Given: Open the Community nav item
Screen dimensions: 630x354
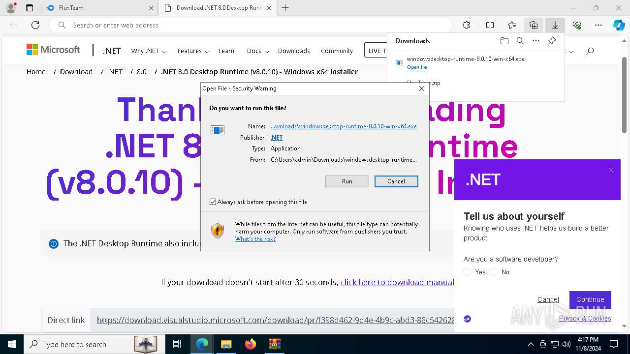Looking at the screenshot, I should tap(337, 51).
